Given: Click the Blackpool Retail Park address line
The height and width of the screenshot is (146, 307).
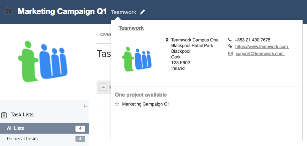Looking at the screenshot, I should (x=192, y=45).
